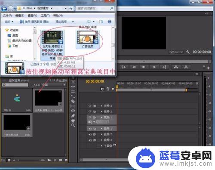
Task: Click 播放选择 in Explorer toolbar
Action: [61, 22]
